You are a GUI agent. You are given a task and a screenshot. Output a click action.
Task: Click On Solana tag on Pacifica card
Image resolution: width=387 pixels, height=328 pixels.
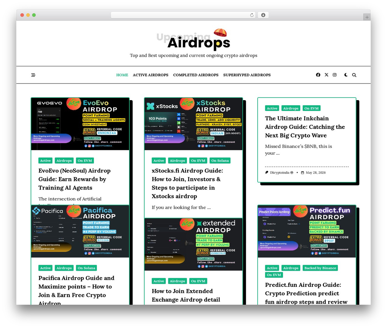[86, 268]
